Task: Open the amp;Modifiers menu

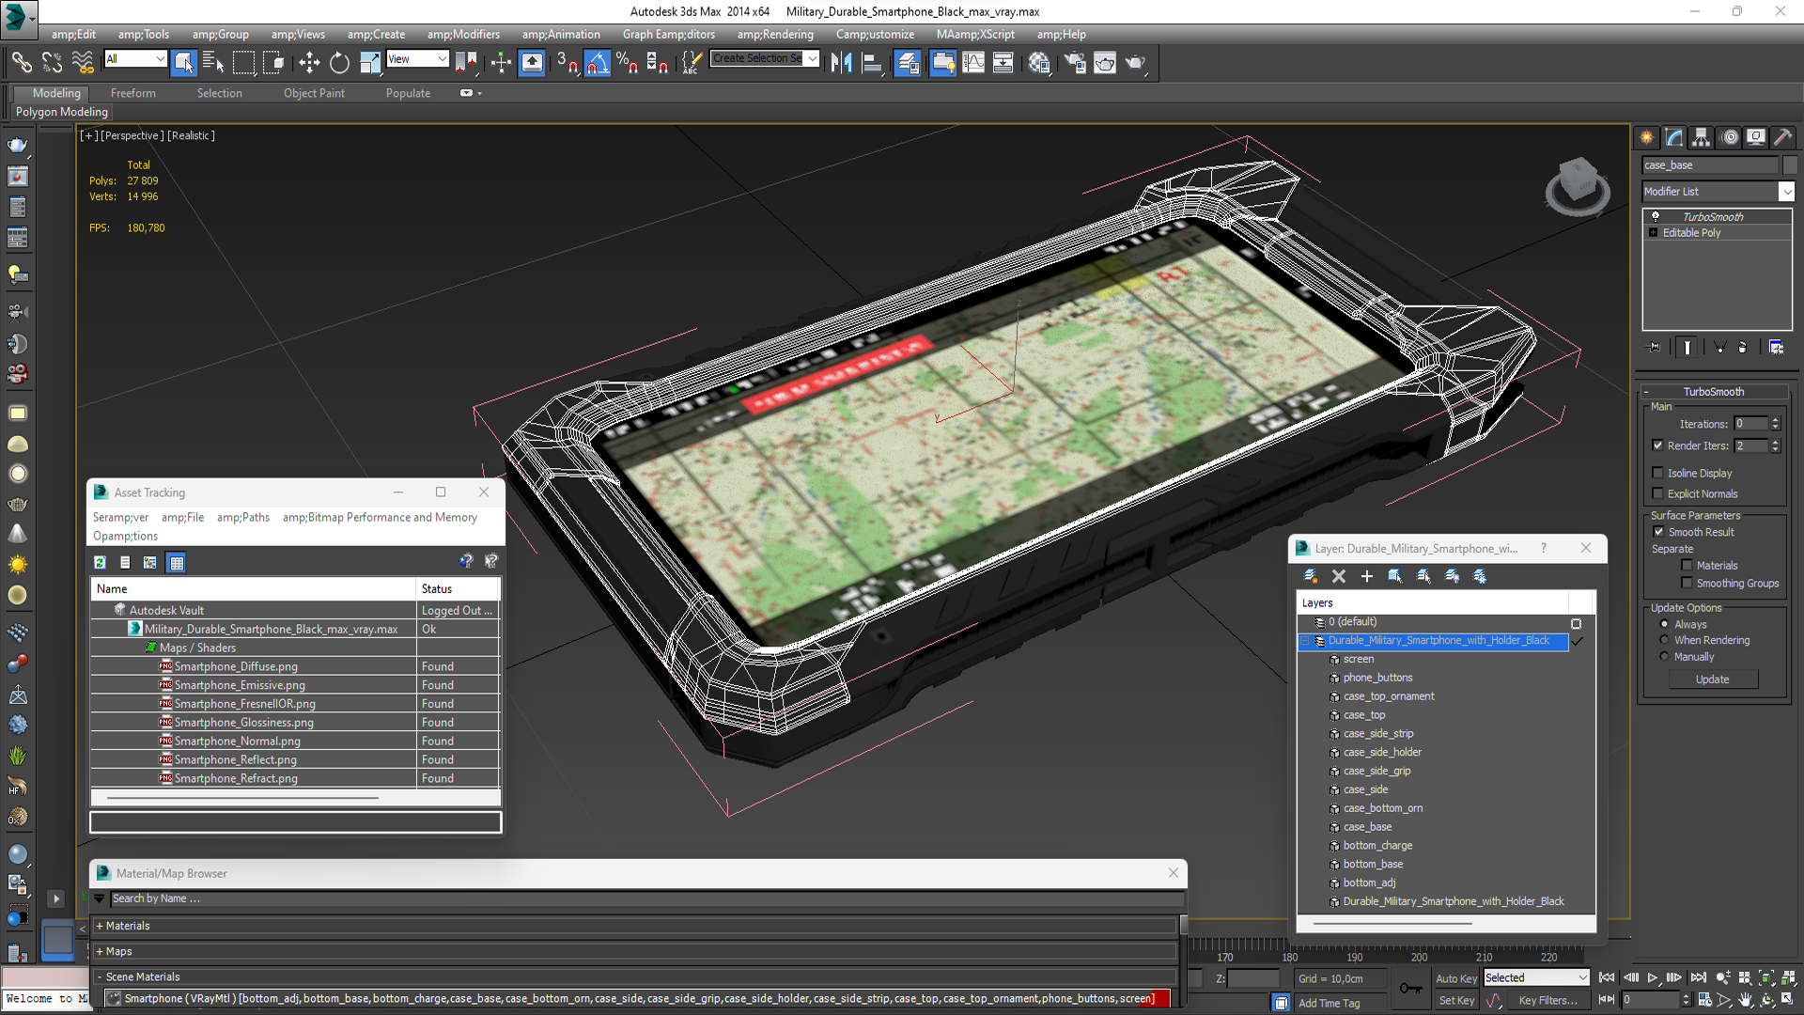Action: pos(463,34)
